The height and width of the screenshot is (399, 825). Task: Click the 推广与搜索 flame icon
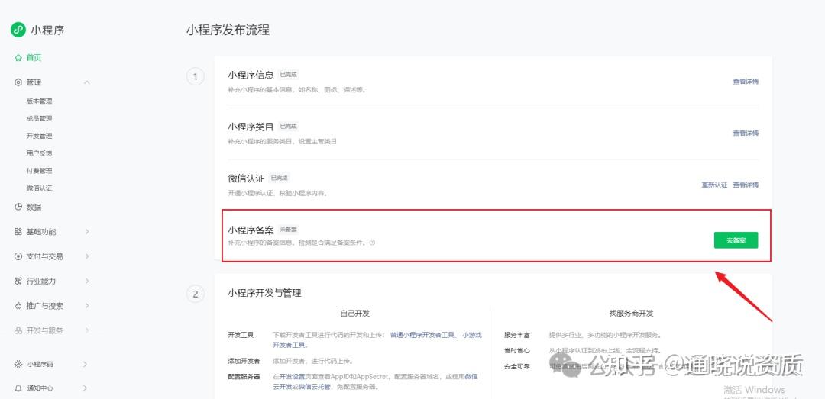[x=18, y=306]
